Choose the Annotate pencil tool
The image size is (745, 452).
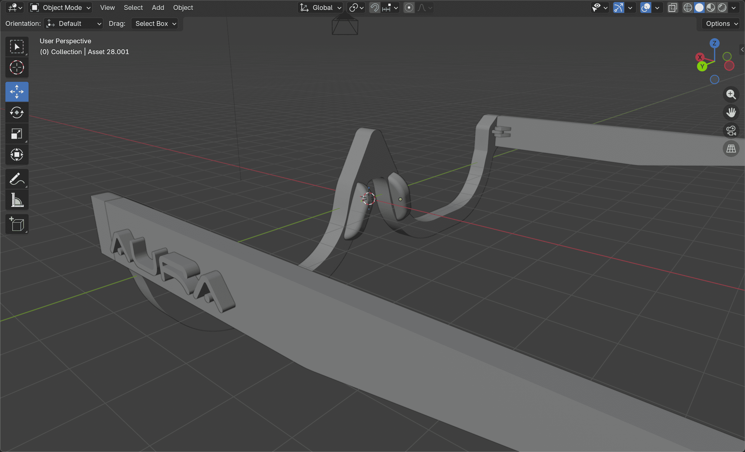[x=17, y=179]
